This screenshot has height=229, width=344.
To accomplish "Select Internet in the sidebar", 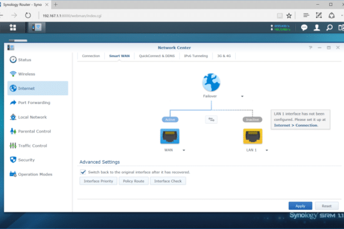I will (38, 88).
